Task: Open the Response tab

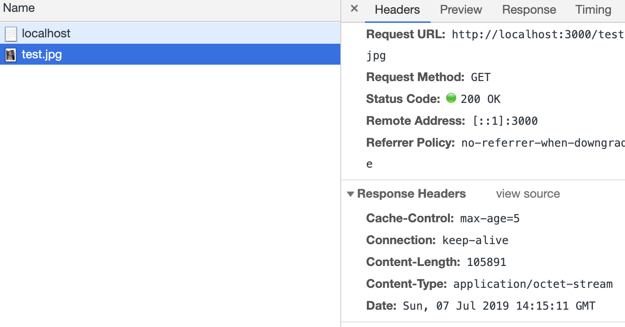Action: 529,10
